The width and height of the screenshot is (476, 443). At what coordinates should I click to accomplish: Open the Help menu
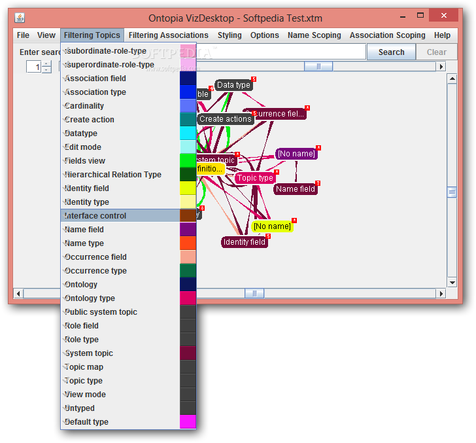pos(442,35)
